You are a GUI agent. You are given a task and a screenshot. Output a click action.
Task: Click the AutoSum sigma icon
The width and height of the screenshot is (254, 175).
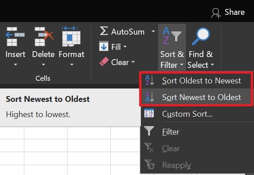(x=104, y=31)
